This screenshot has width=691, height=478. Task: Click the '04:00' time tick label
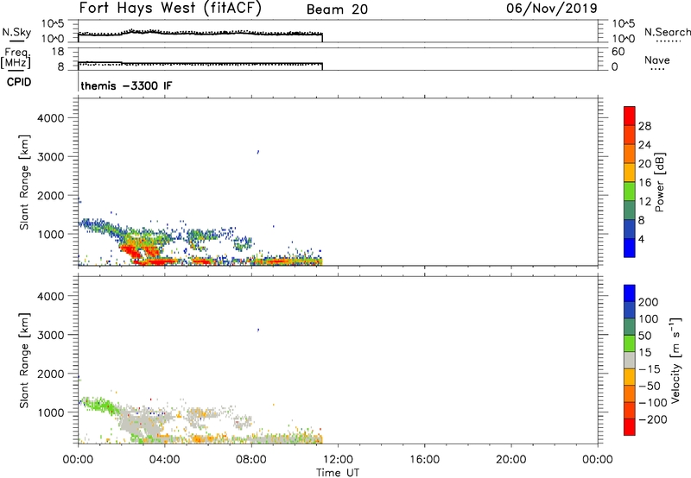(164, 460)
